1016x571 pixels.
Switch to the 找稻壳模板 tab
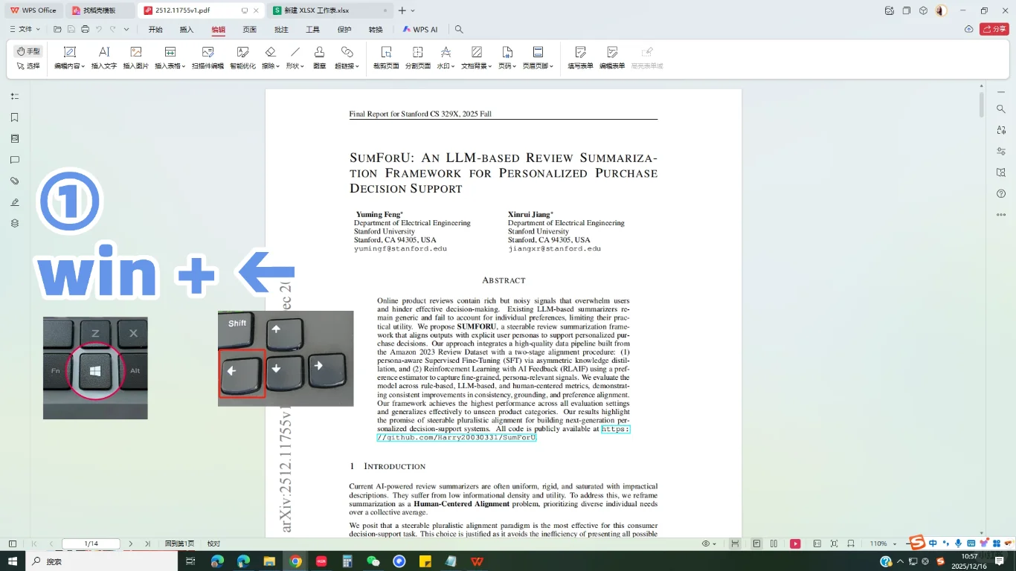[100, 10]
